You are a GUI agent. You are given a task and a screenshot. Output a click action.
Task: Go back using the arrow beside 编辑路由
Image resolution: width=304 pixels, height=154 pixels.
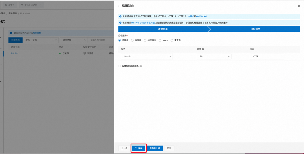click(x=119, y=6)
